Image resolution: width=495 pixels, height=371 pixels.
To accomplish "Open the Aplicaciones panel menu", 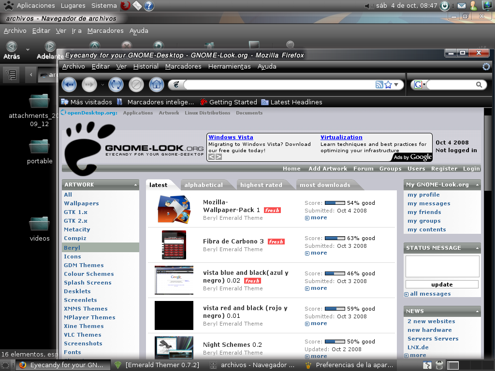I will [36, 6].
